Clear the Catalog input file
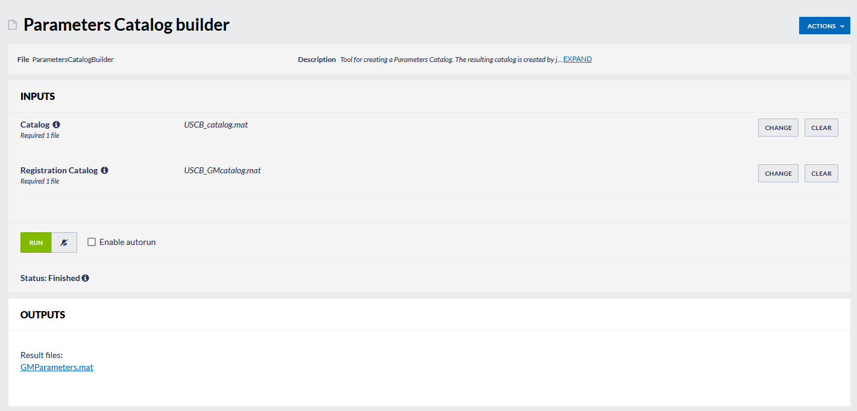857x411 pixels. point(821,128)
